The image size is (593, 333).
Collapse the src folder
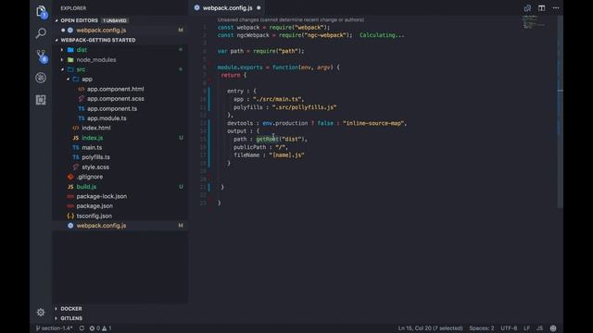point(81,69)
